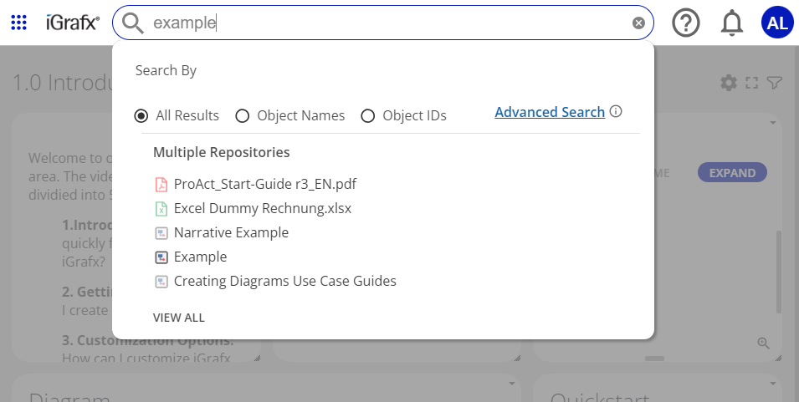Toggle fullscreen dashboard view icon
This screenshot has width=799, height=402.
[751, 83]
